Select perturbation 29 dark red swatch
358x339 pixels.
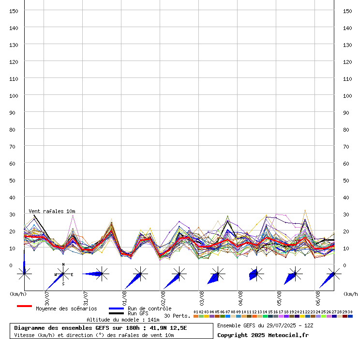click(x=345, y=316)
